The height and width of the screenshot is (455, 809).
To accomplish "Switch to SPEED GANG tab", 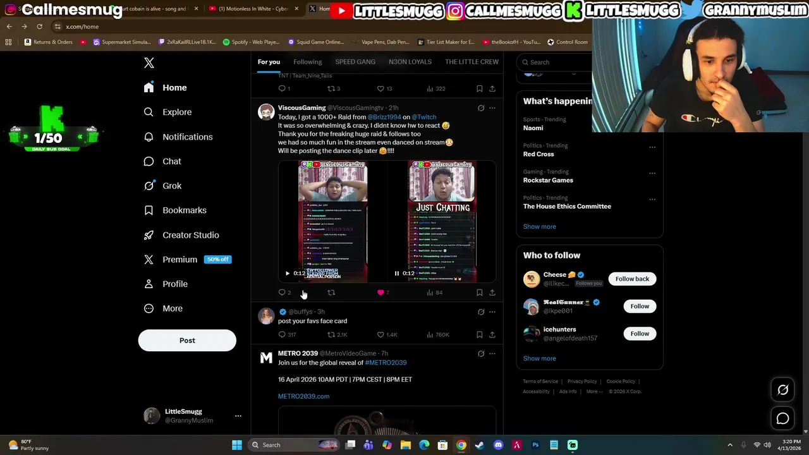I will [355, 62].
